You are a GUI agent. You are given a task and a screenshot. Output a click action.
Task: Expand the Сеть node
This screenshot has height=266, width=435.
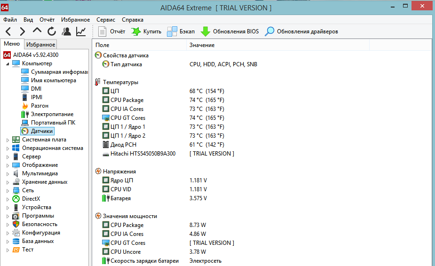click(x=8, y=191)
